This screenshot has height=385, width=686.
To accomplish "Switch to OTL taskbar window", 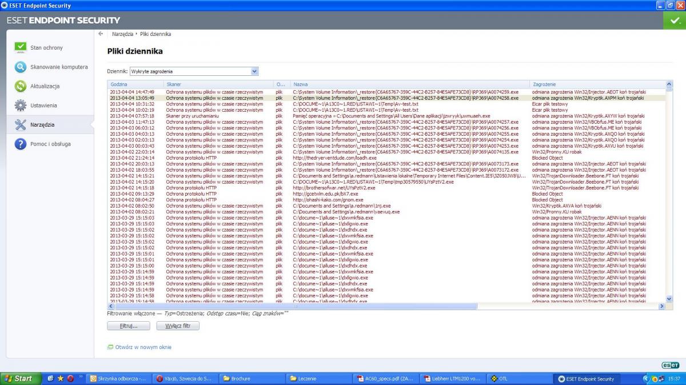I will [519, 379].
